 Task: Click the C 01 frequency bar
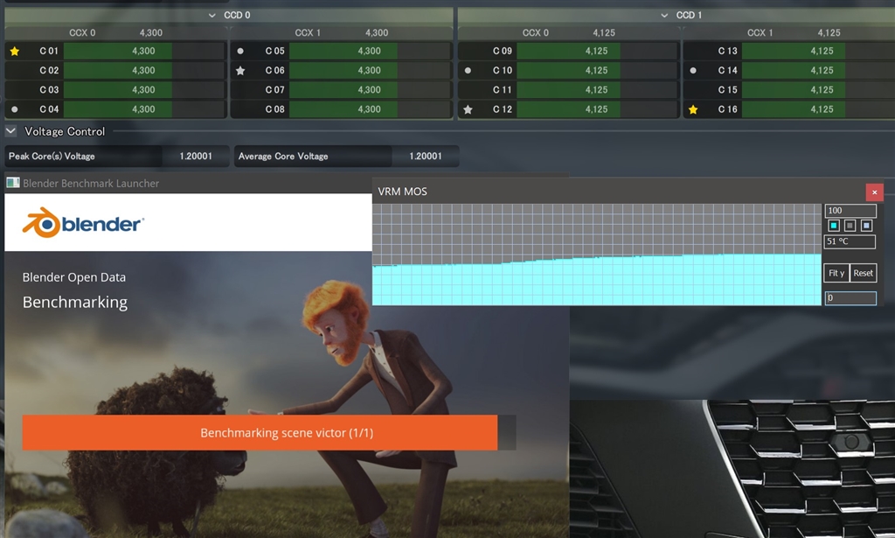point(144,51)
